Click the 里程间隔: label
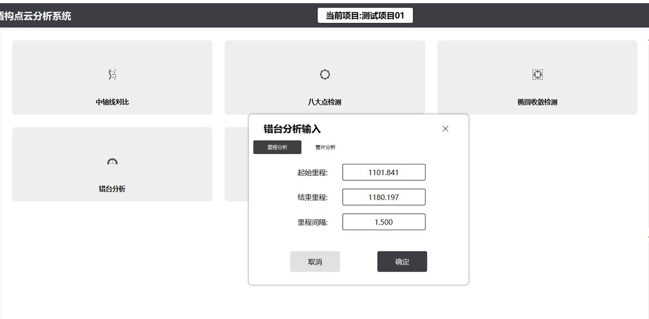 312,222
